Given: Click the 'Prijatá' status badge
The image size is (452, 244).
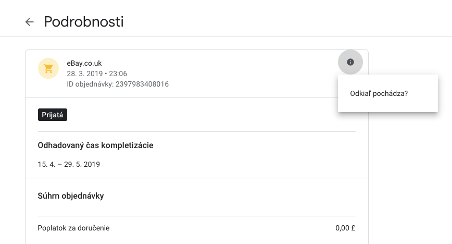Looking at the screenshot, I should pyautogui.click(x=53, y=115).
